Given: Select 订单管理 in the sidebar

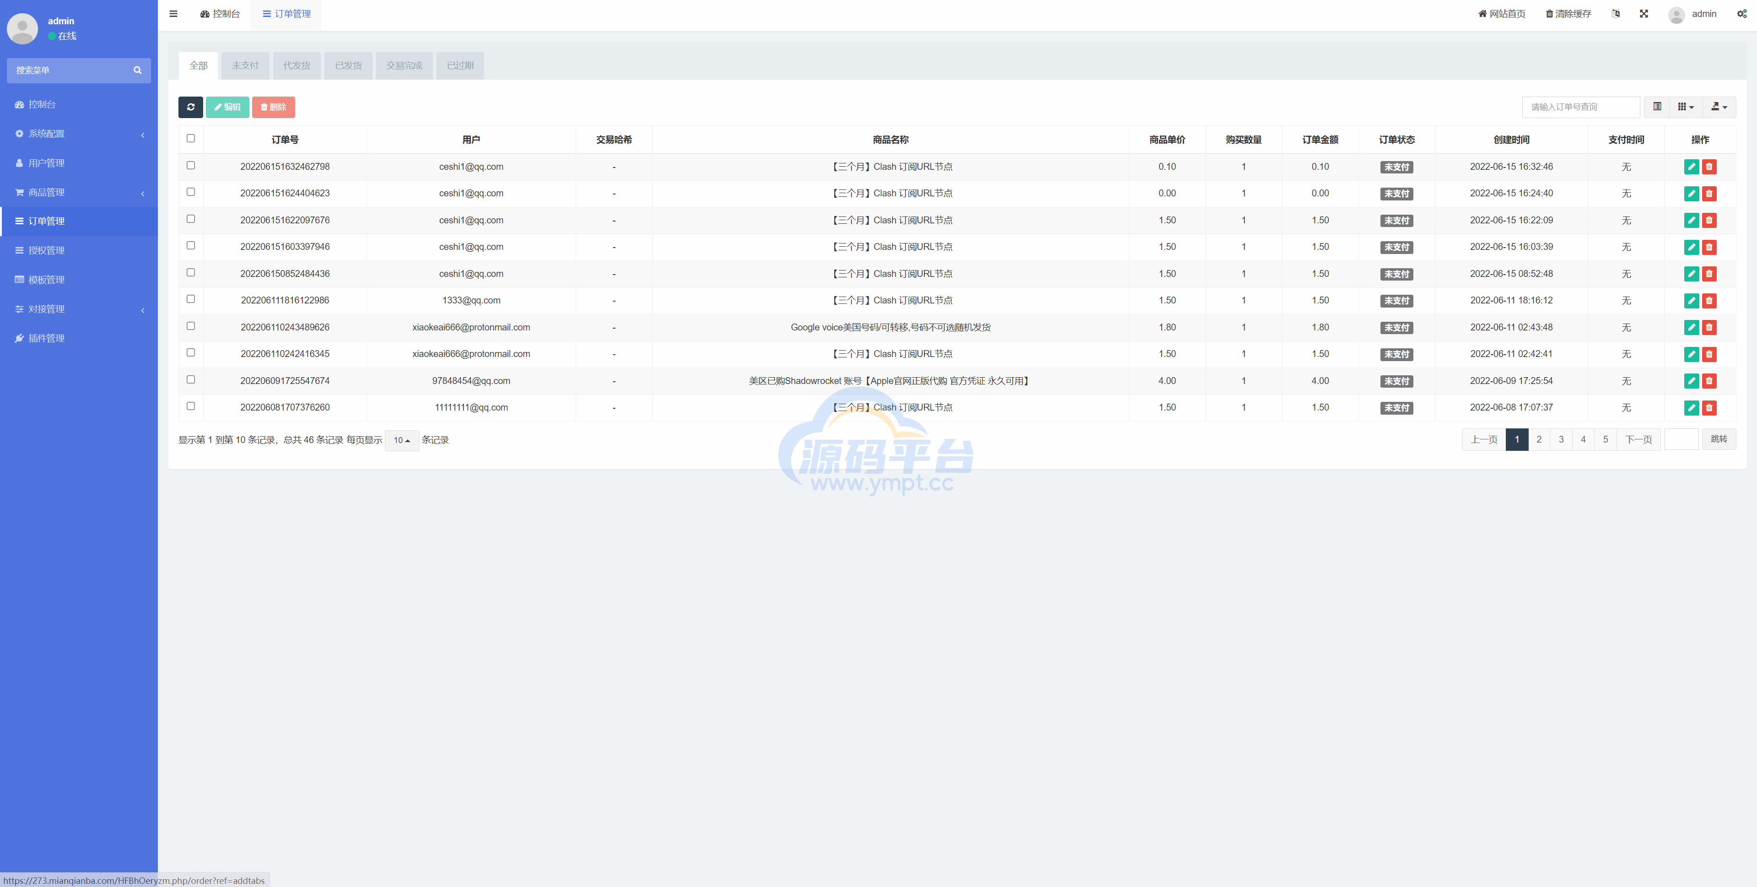Looking at the screenshot, I should click(x=78, y=221).
